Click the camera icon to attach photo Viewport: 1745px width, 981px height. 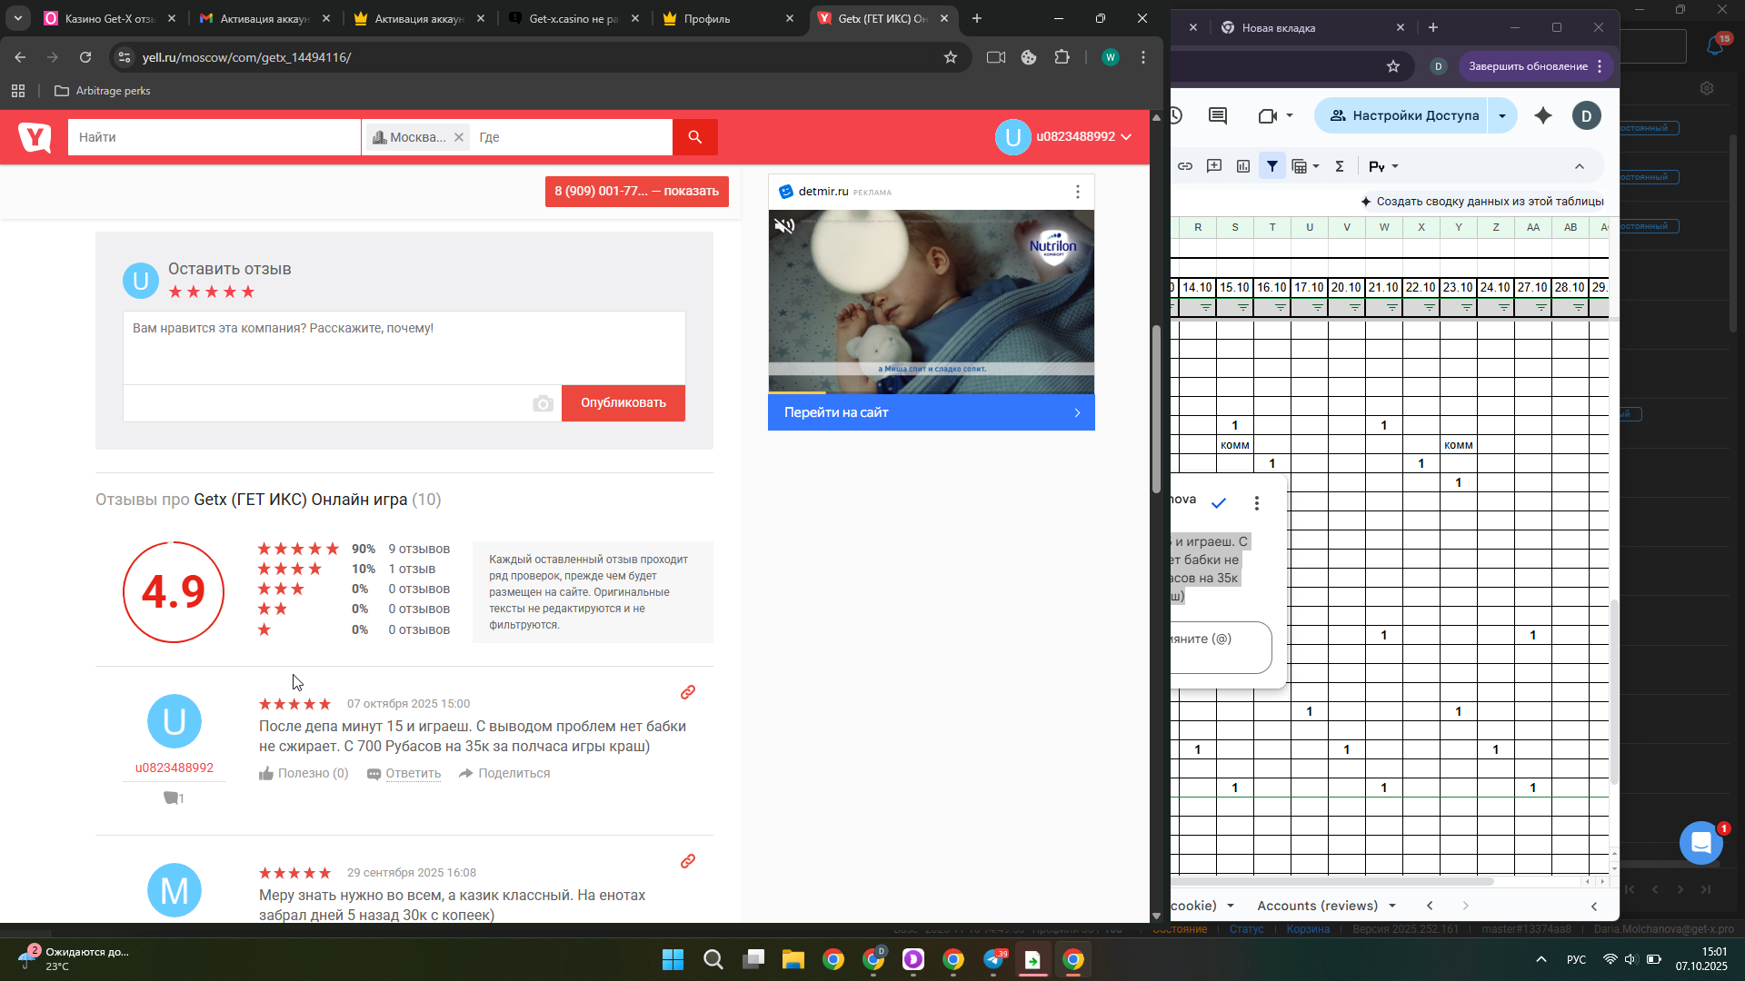(543, 404)
